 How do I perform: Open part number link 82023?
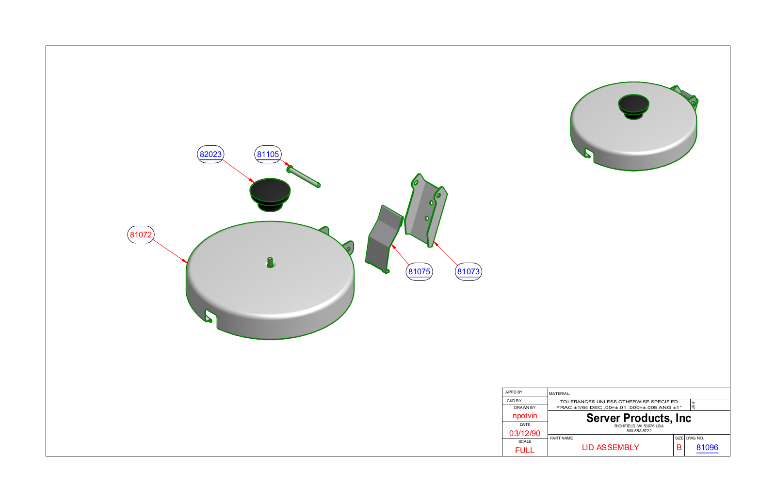[210, 154]
